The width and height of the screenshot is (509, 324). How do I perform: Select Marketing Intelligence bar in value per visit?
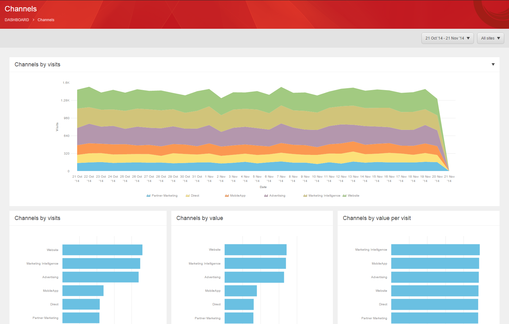click(x=435, y=250)
